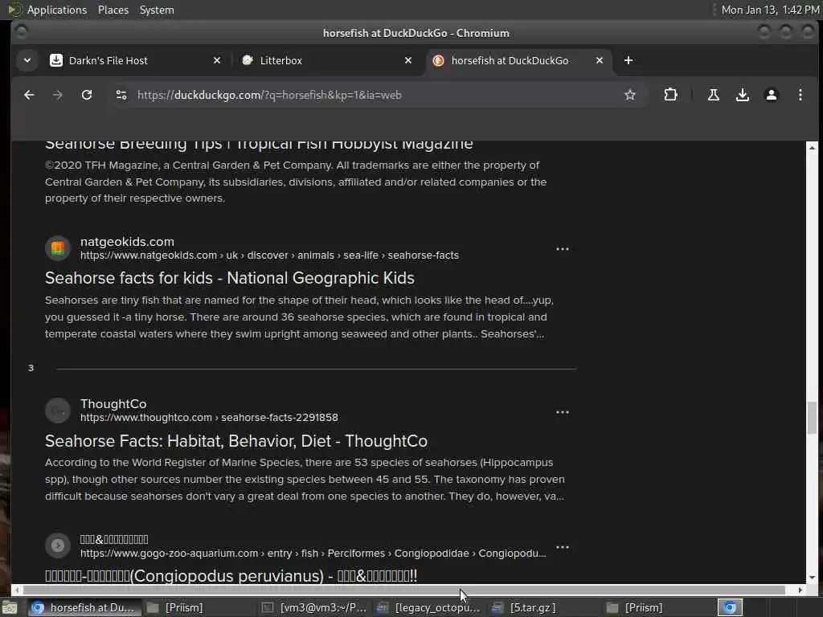The width and height of the screenshot is (823, 617).
Task: Open Chrome Labs flask icon
Action: (x=714, y=95)
